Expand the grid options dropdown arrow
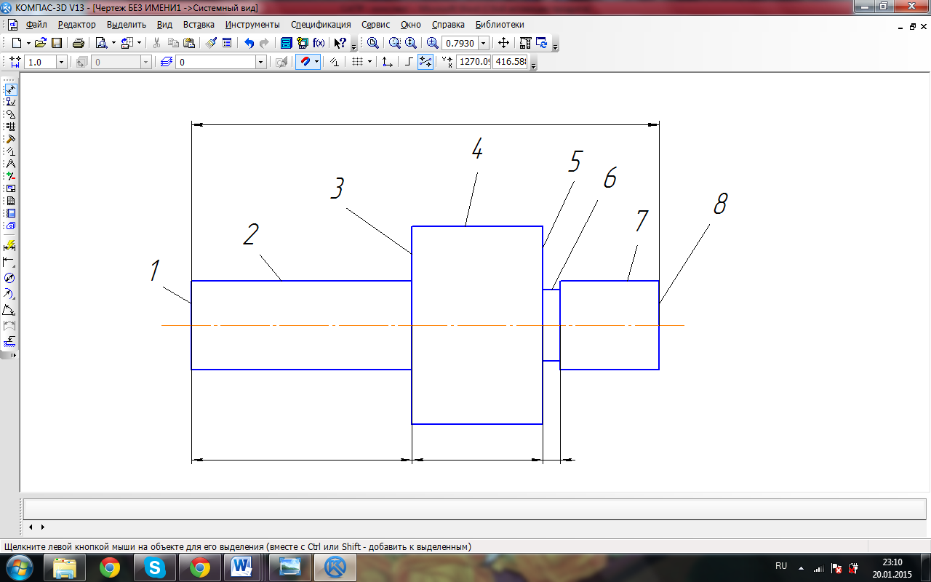 click(x=369, y=62)
